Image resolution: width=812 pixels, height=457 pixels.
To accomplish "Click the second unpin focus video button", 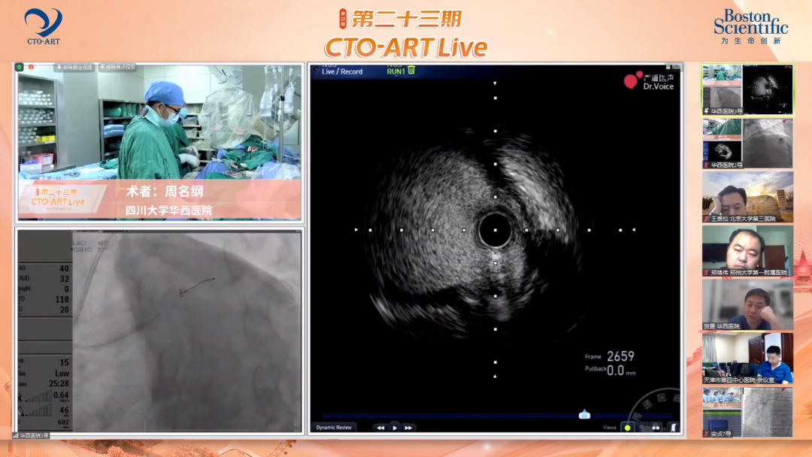I will pos(117,67).
